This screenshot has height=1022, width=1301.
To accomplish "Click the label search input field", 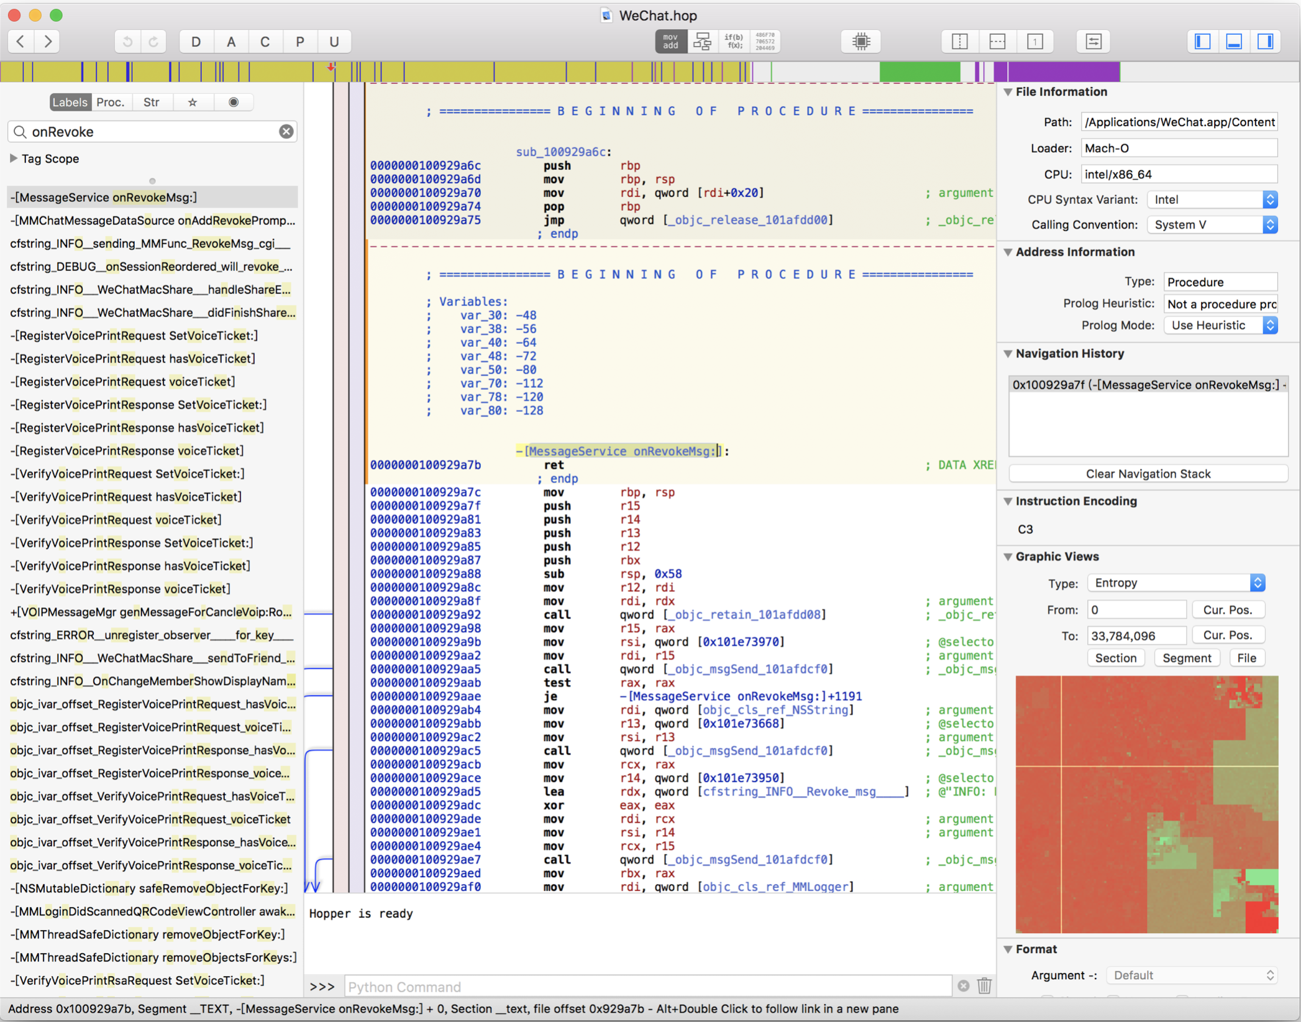I will click(x=152, y=132).
